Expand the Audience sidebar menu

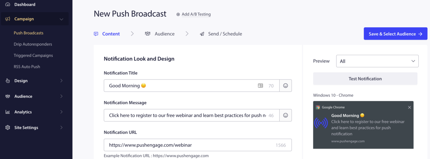pyautogui.click(x=61, y=96)
